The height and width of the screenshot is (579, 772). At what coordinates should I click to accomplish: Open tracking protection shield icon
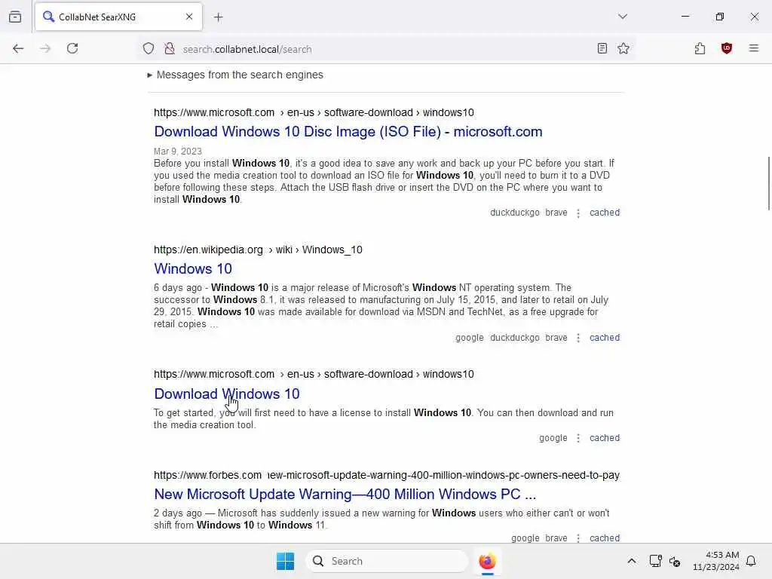pyautogui.click(x=149, y=48)
